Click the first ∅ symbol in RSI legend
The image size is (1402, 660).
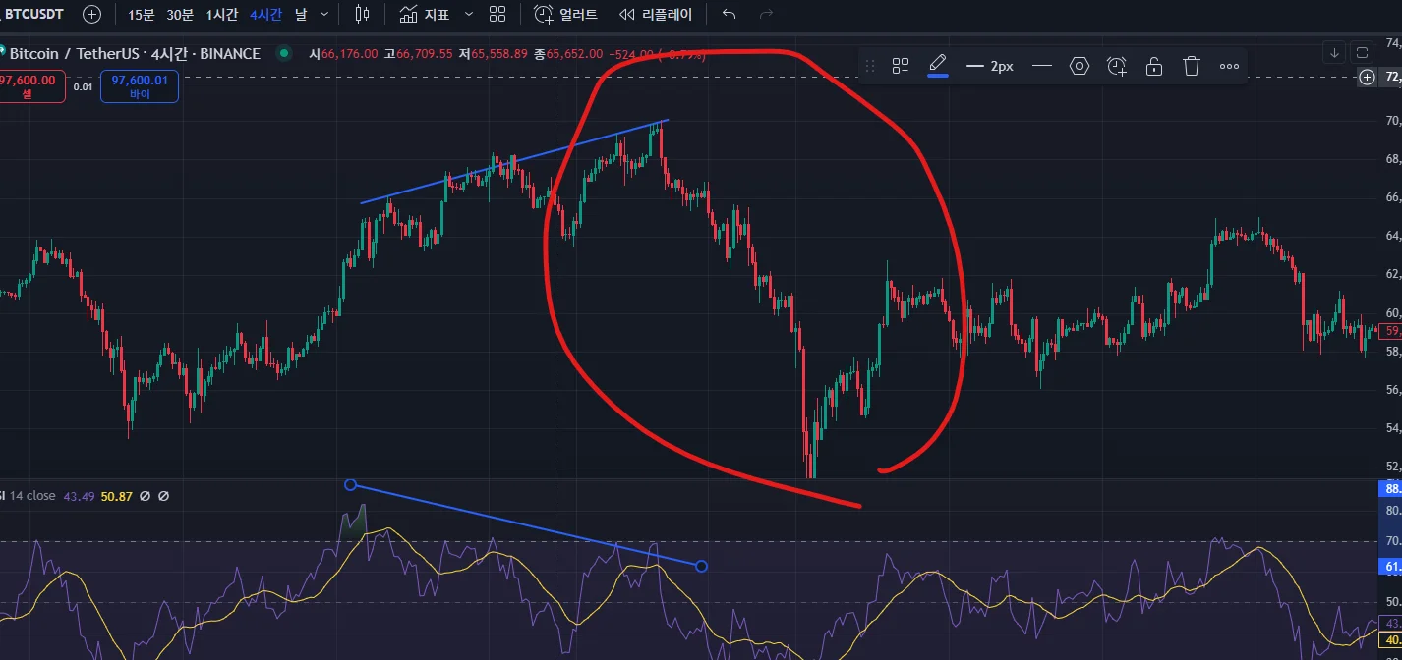(x=145, y=496)
